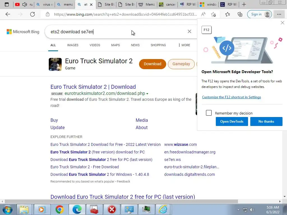Click the Sign in button
This screenshot has height=215, width=287.
pos(260,14)
